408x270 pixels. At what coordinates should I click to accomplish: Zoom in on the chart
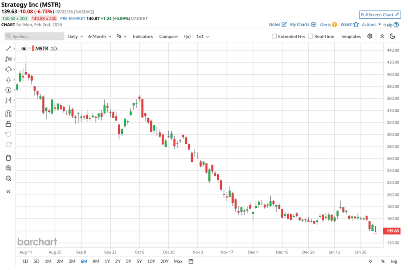point(8,168)
